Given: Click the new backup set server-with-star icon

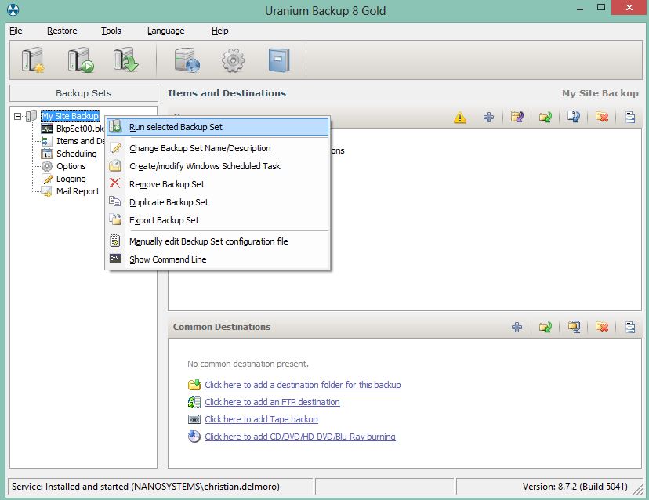Looking at the screenshot, I should click(33, 60).
